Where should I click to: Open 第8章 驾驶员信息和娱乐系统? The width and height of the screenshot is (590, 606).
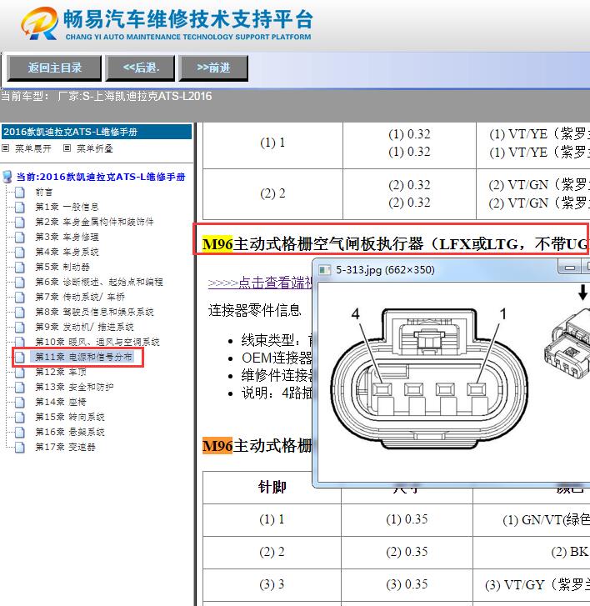94,312
